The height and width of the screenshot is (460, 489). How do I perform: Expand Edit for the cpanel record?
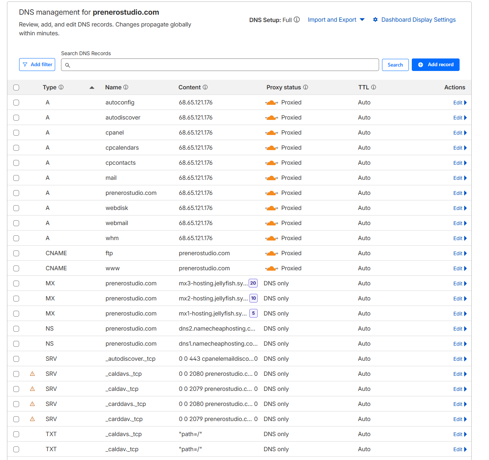(460, 133)
